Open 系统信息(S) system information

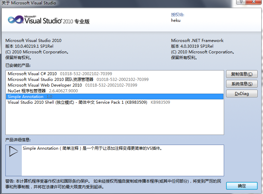click(242, 84)
